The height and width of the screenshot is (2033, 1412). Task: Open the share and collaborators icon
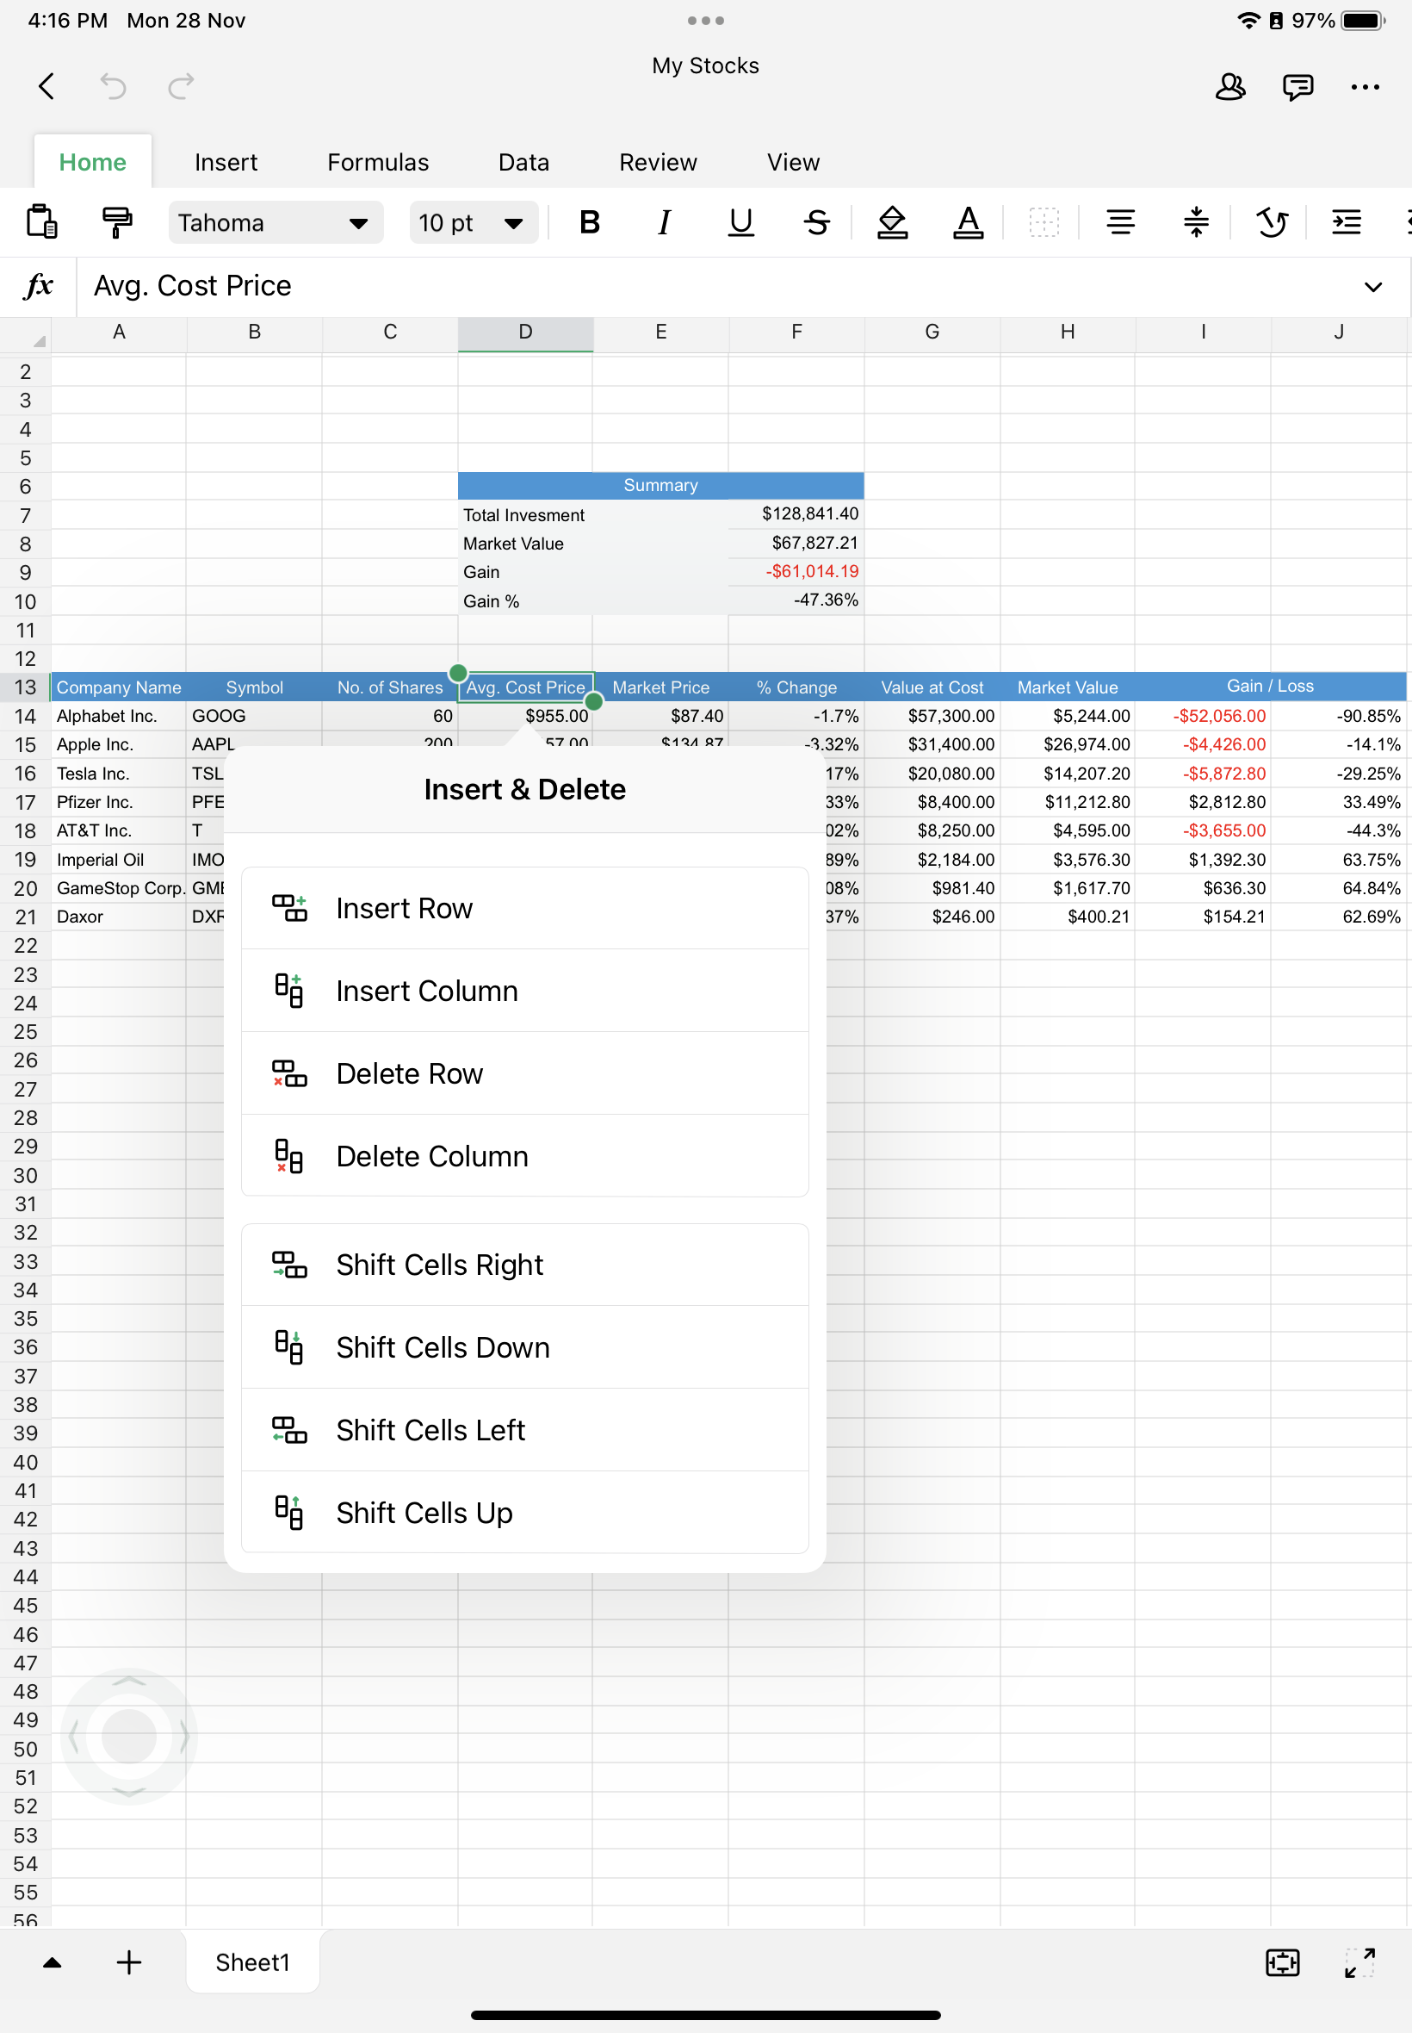point(1229,86)
